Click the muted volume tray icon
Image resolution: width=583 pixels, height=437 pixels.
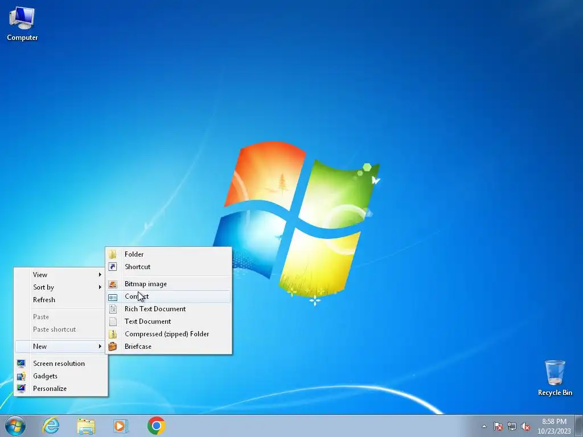[525, 426]
